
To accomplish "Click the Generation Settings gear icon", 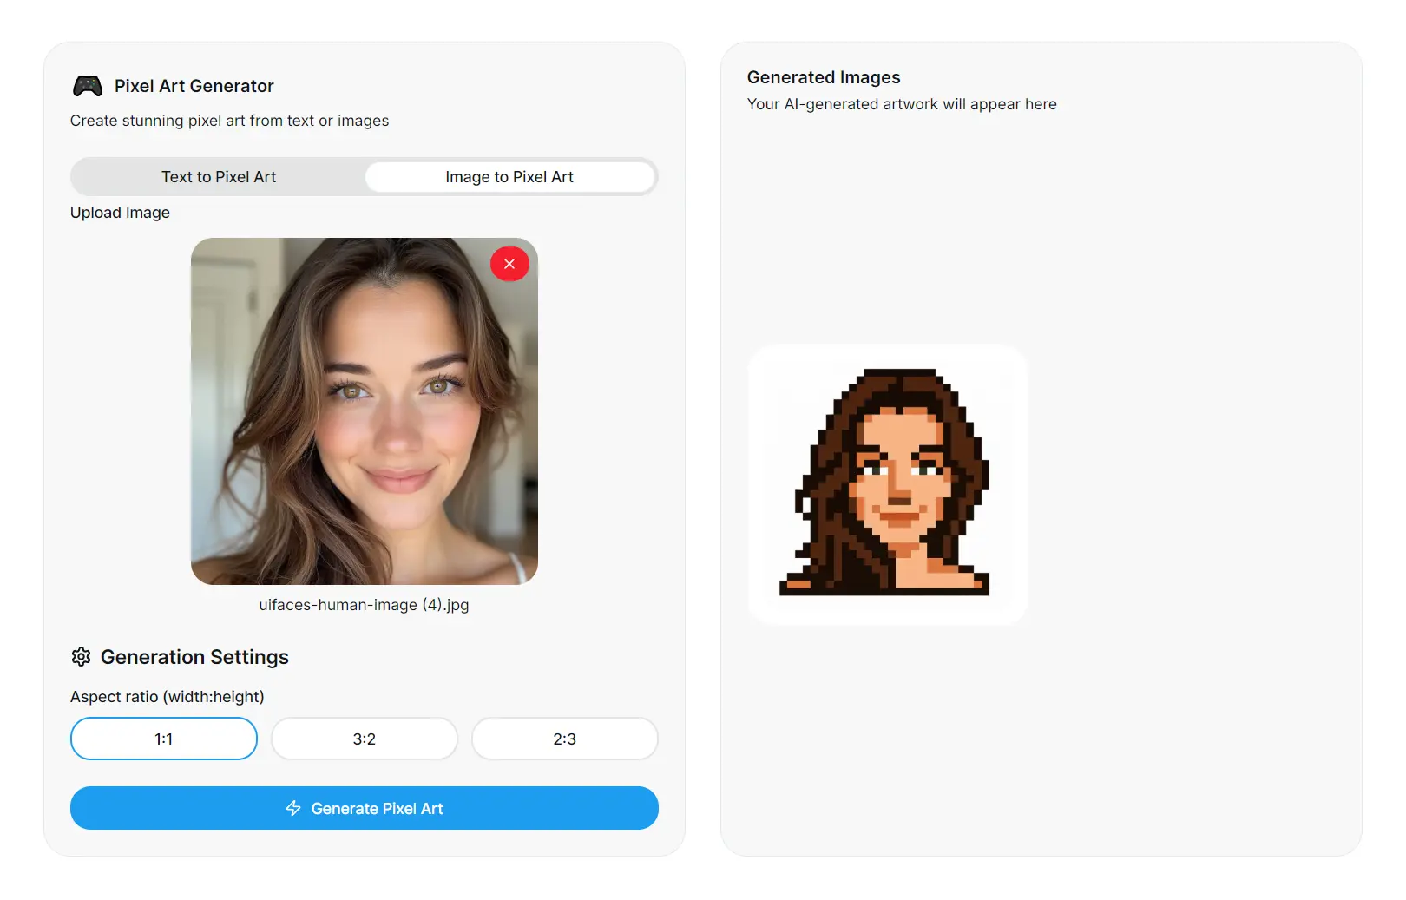I will [x=81, y=657].
